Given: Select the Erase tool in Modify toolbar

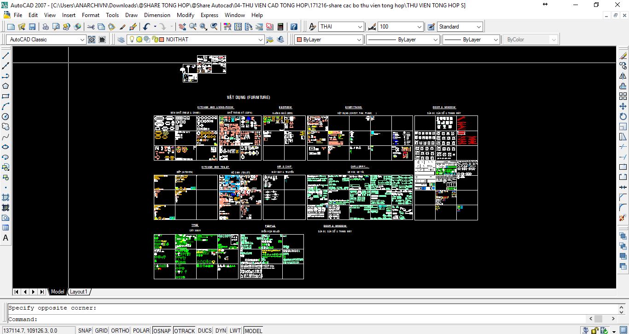Looking at the screenshot, I should 623,56.
